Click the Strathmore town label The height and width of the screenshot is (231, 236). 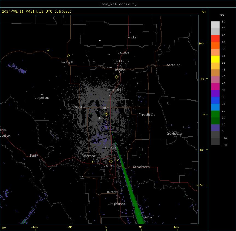coord(141,167)
